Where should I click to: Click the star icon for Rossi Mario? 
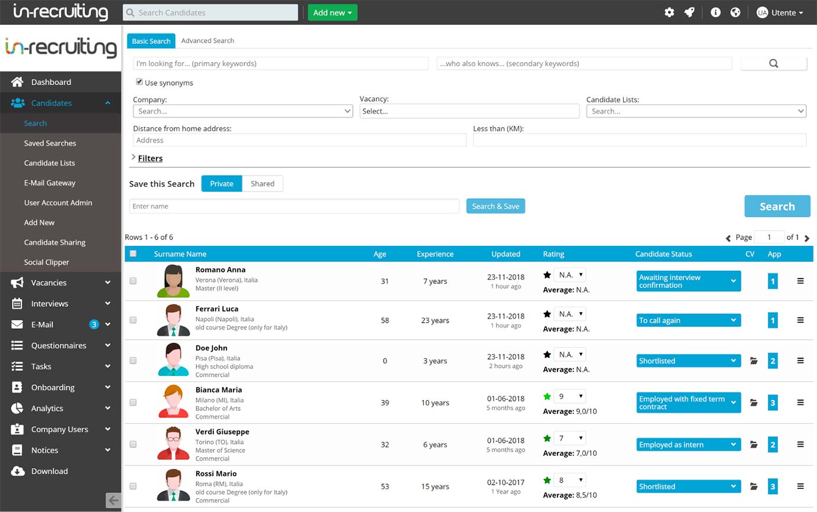point(547,480)
